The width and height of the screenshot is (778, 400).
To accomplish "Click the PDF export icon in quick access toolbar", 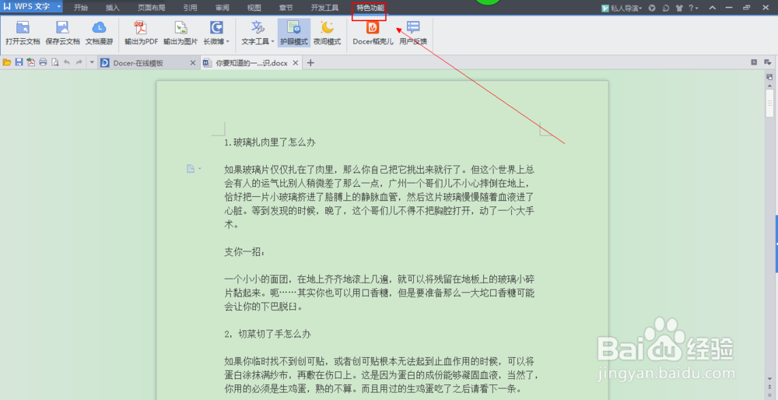I will 31,62.
